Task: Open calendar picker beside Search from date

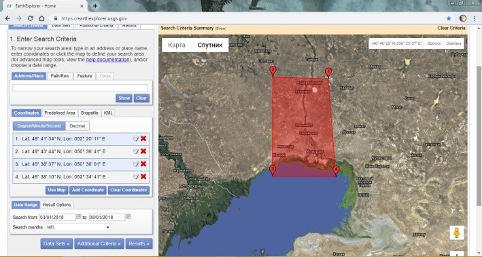Action: point(79,216)
